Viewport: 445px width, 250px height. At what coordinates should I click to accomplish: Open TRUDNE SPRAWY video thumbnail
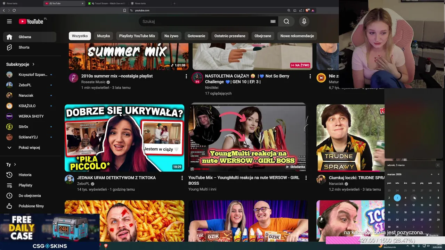coord(350,138)
